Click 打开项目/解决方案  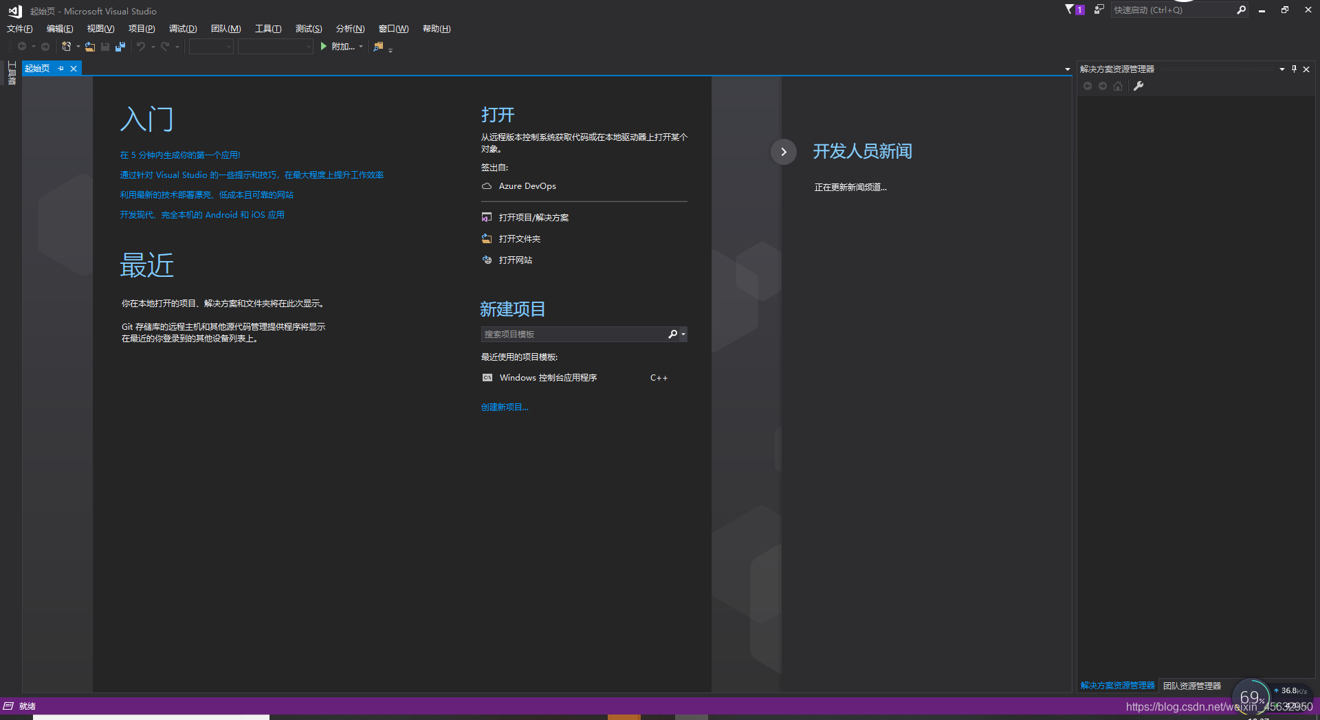[x=525, y=218]
